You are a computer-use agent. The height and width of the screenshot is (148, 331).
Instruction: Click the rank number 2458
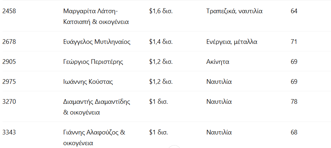pos(9,11)
